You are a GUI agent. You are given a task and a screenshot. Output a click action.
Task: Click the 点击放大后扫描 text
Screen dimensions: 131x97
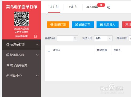tap(21, 28)
